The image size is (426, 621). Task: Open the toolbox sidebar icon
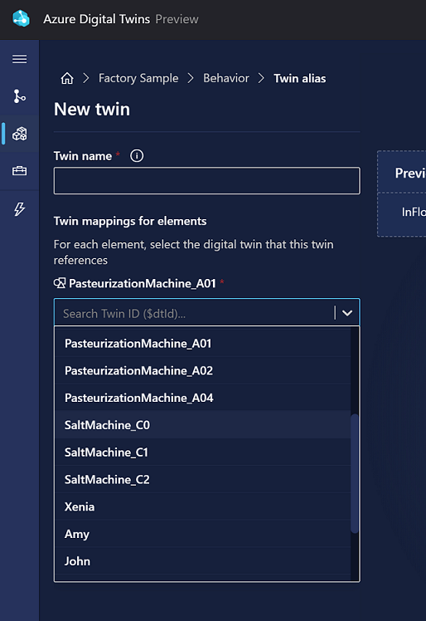[19, 171]
